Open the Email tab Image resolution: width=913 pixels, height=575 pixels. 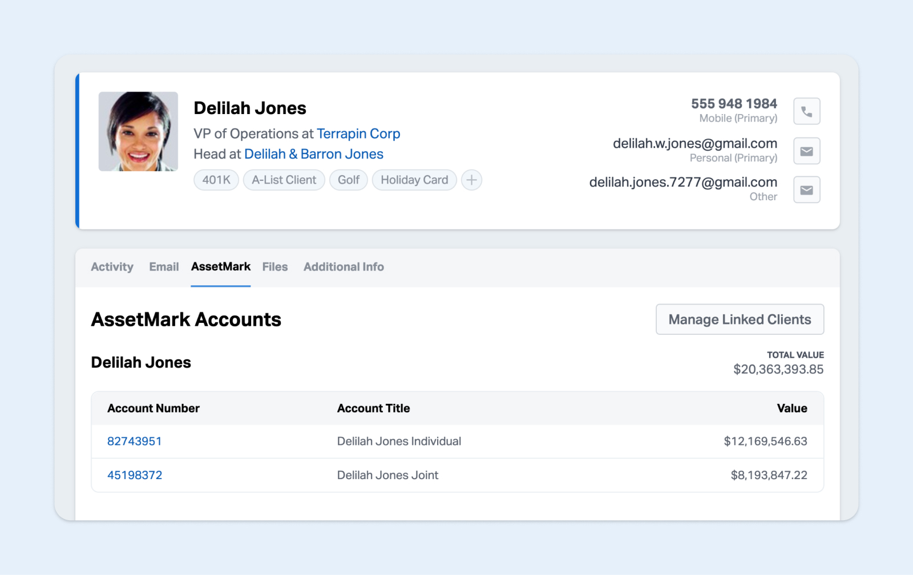tap(164, 267)
